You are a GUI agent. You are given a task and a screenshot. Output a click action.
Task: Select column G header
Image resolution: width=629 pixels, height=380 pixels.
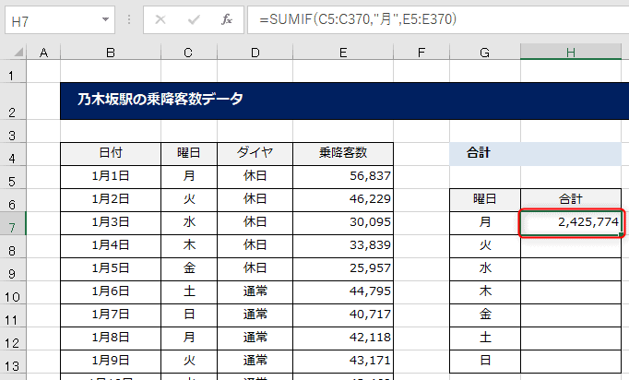tap(484, 53)
